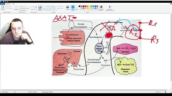172x96 pixels.
Task: Expand the shapes gallery more arrow
Action: click(x=56, y=10)
